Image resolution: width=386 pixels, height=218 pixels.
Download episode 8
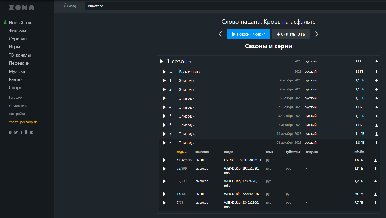tap(377, 143)
